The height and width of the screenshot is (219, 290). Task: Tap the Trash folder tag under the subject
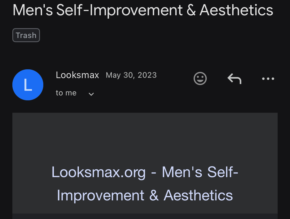click(x=26, y=35)
